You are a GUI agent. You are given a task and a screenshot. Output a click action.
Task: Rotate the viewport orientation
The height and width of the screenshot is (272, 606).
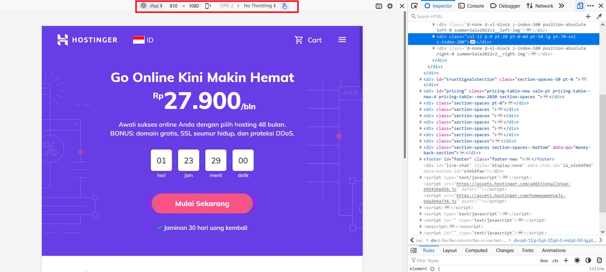207,6
